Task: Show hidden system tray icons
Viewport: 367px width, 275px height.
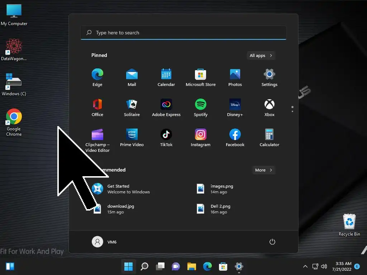Action: point(305,266)
